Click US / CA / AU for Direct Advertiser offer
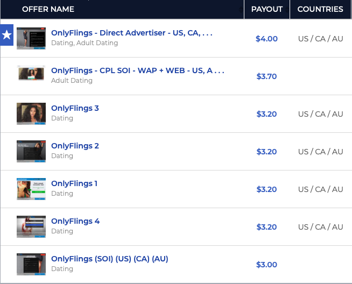This screenshot has width=352, height=284. 321,39
